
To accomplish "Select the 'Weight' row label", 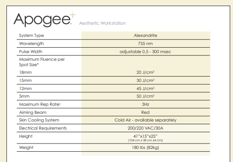I will [26, 148].
